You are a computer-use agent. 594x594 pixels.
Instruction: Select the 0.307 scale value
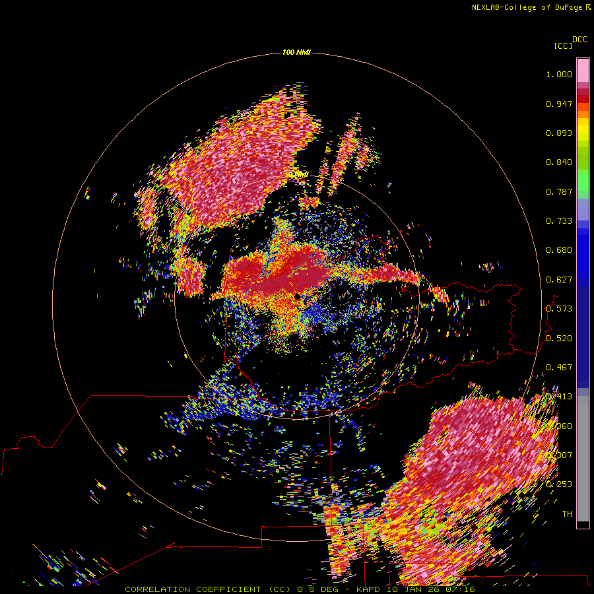(559, 455)
